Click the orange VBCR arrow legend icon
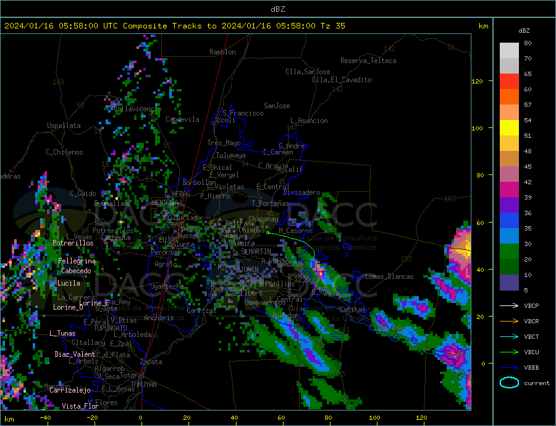Image resolution: width=556 pixels, height=426 pixels. coord(509,322)
